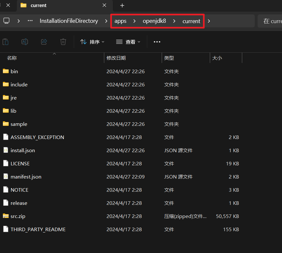Select the release file icon
282x253 pixels.
click(6, 203)
